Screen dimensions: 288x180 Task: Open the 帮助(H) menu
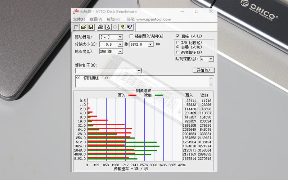(x=113, y=19)
